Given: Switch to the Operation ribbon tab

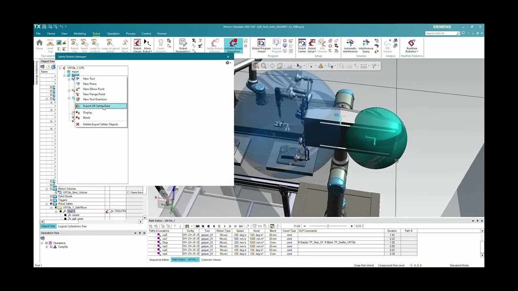Looking at the screenshot, I should pos(113,34).
